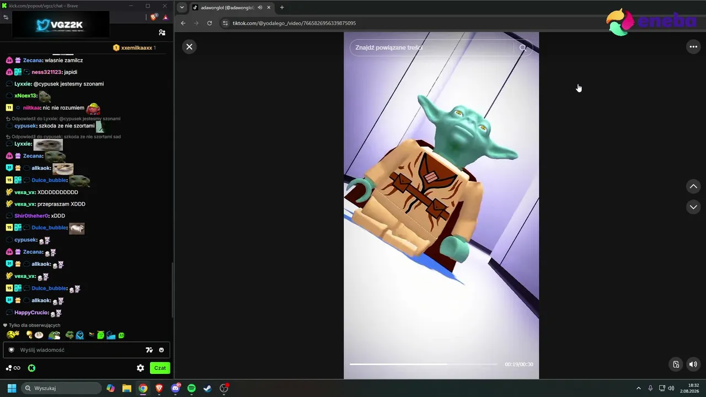Go to the next TikTok video
This screenshot has width=706, height=397.
[x=693, y=207]
